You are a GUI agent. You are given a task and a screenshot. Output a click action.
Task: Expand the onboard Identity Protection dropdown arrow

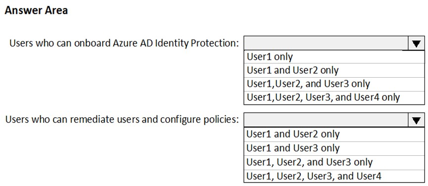tap(416, 44)
